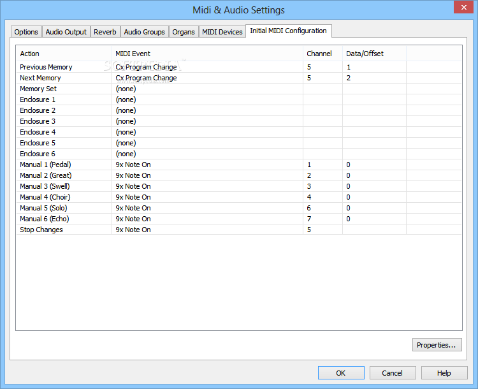Select the Enclosure 5 row
The width and height of the screenshot is (478, 389).
[239, 143]
